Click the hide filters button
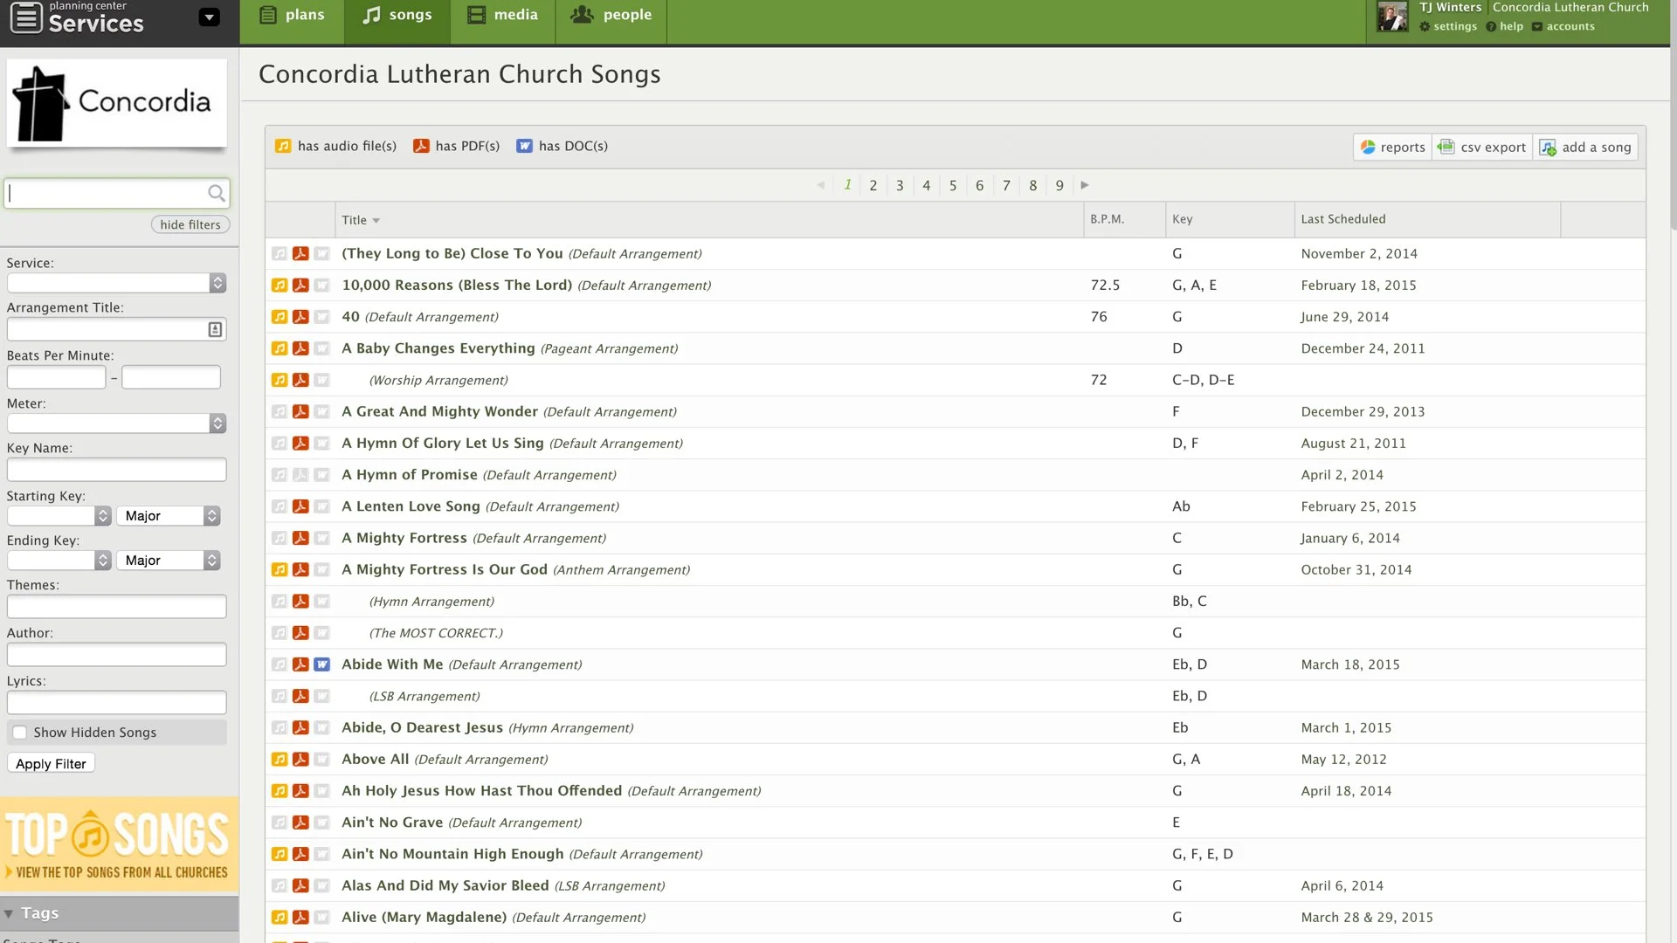This screenshot has width=1677, height=943. pyautogui.click(x=190, y=224)
